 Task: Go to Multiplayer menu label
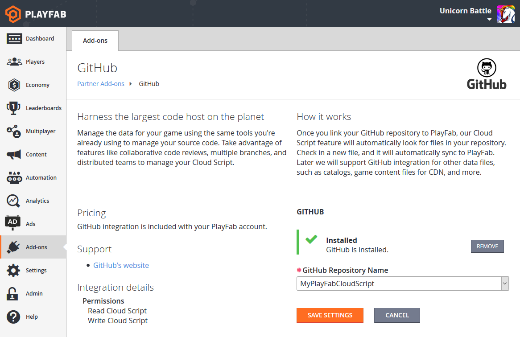tap(41, 131)
